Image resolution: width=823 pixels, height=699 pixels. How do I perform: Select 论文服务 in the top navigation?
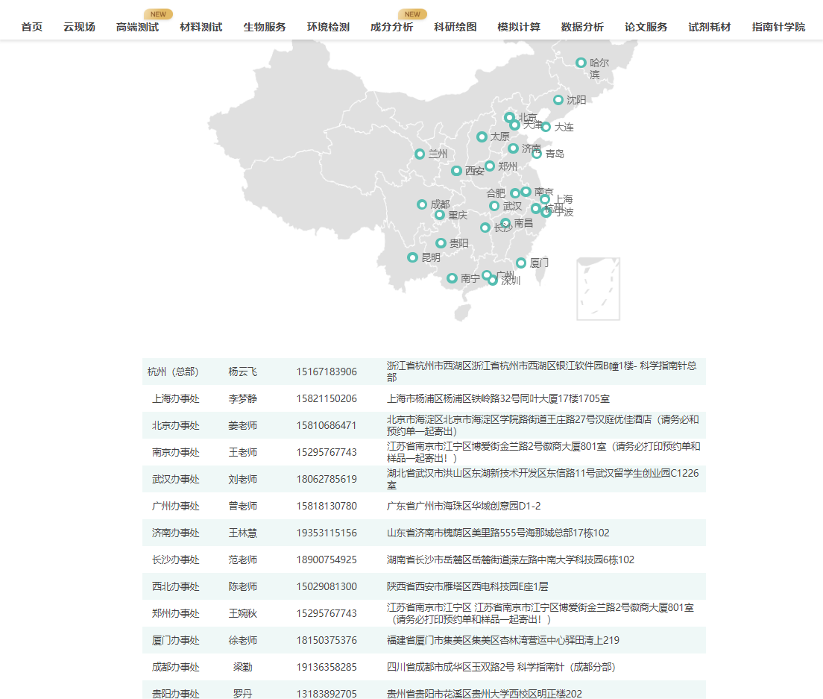click(646, 26)
